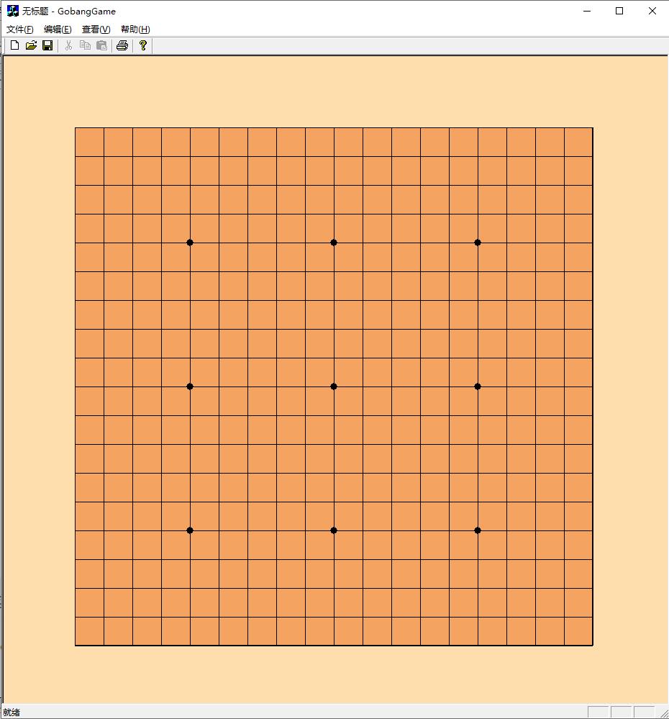Place a stone on the top-center star point

pos(334,243)
